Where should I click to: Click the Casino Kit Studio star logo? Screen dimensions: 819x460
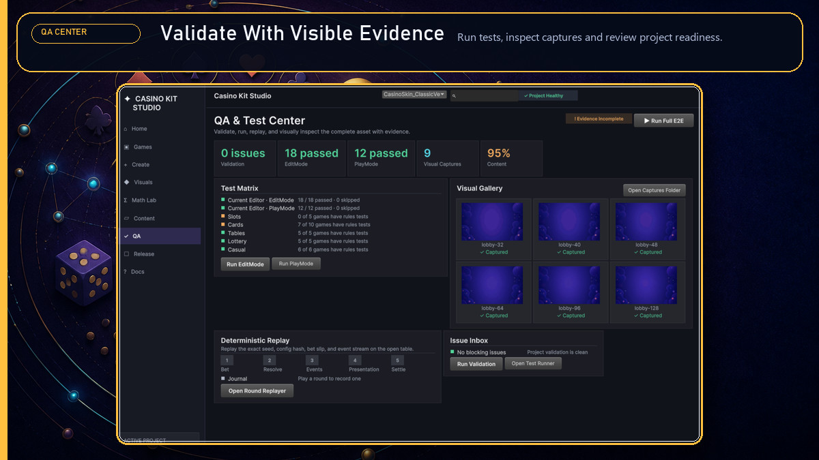click(128, 99)
